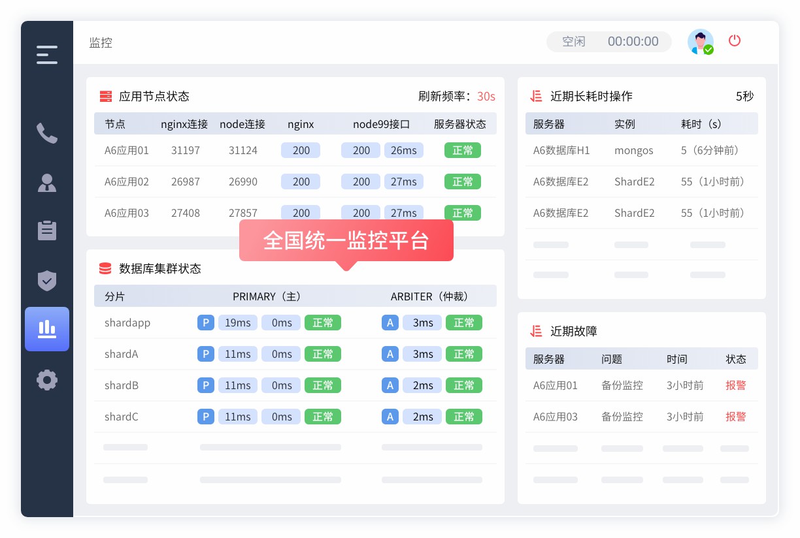
Task: Click the green 正常 status badge for A6应用01
Action: (x=463, y=150)
